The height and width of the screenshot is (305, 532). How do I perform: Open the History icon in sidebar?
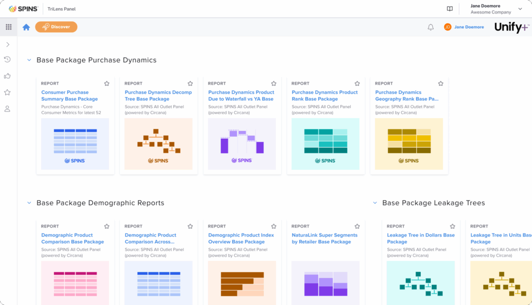click(7, 60)
